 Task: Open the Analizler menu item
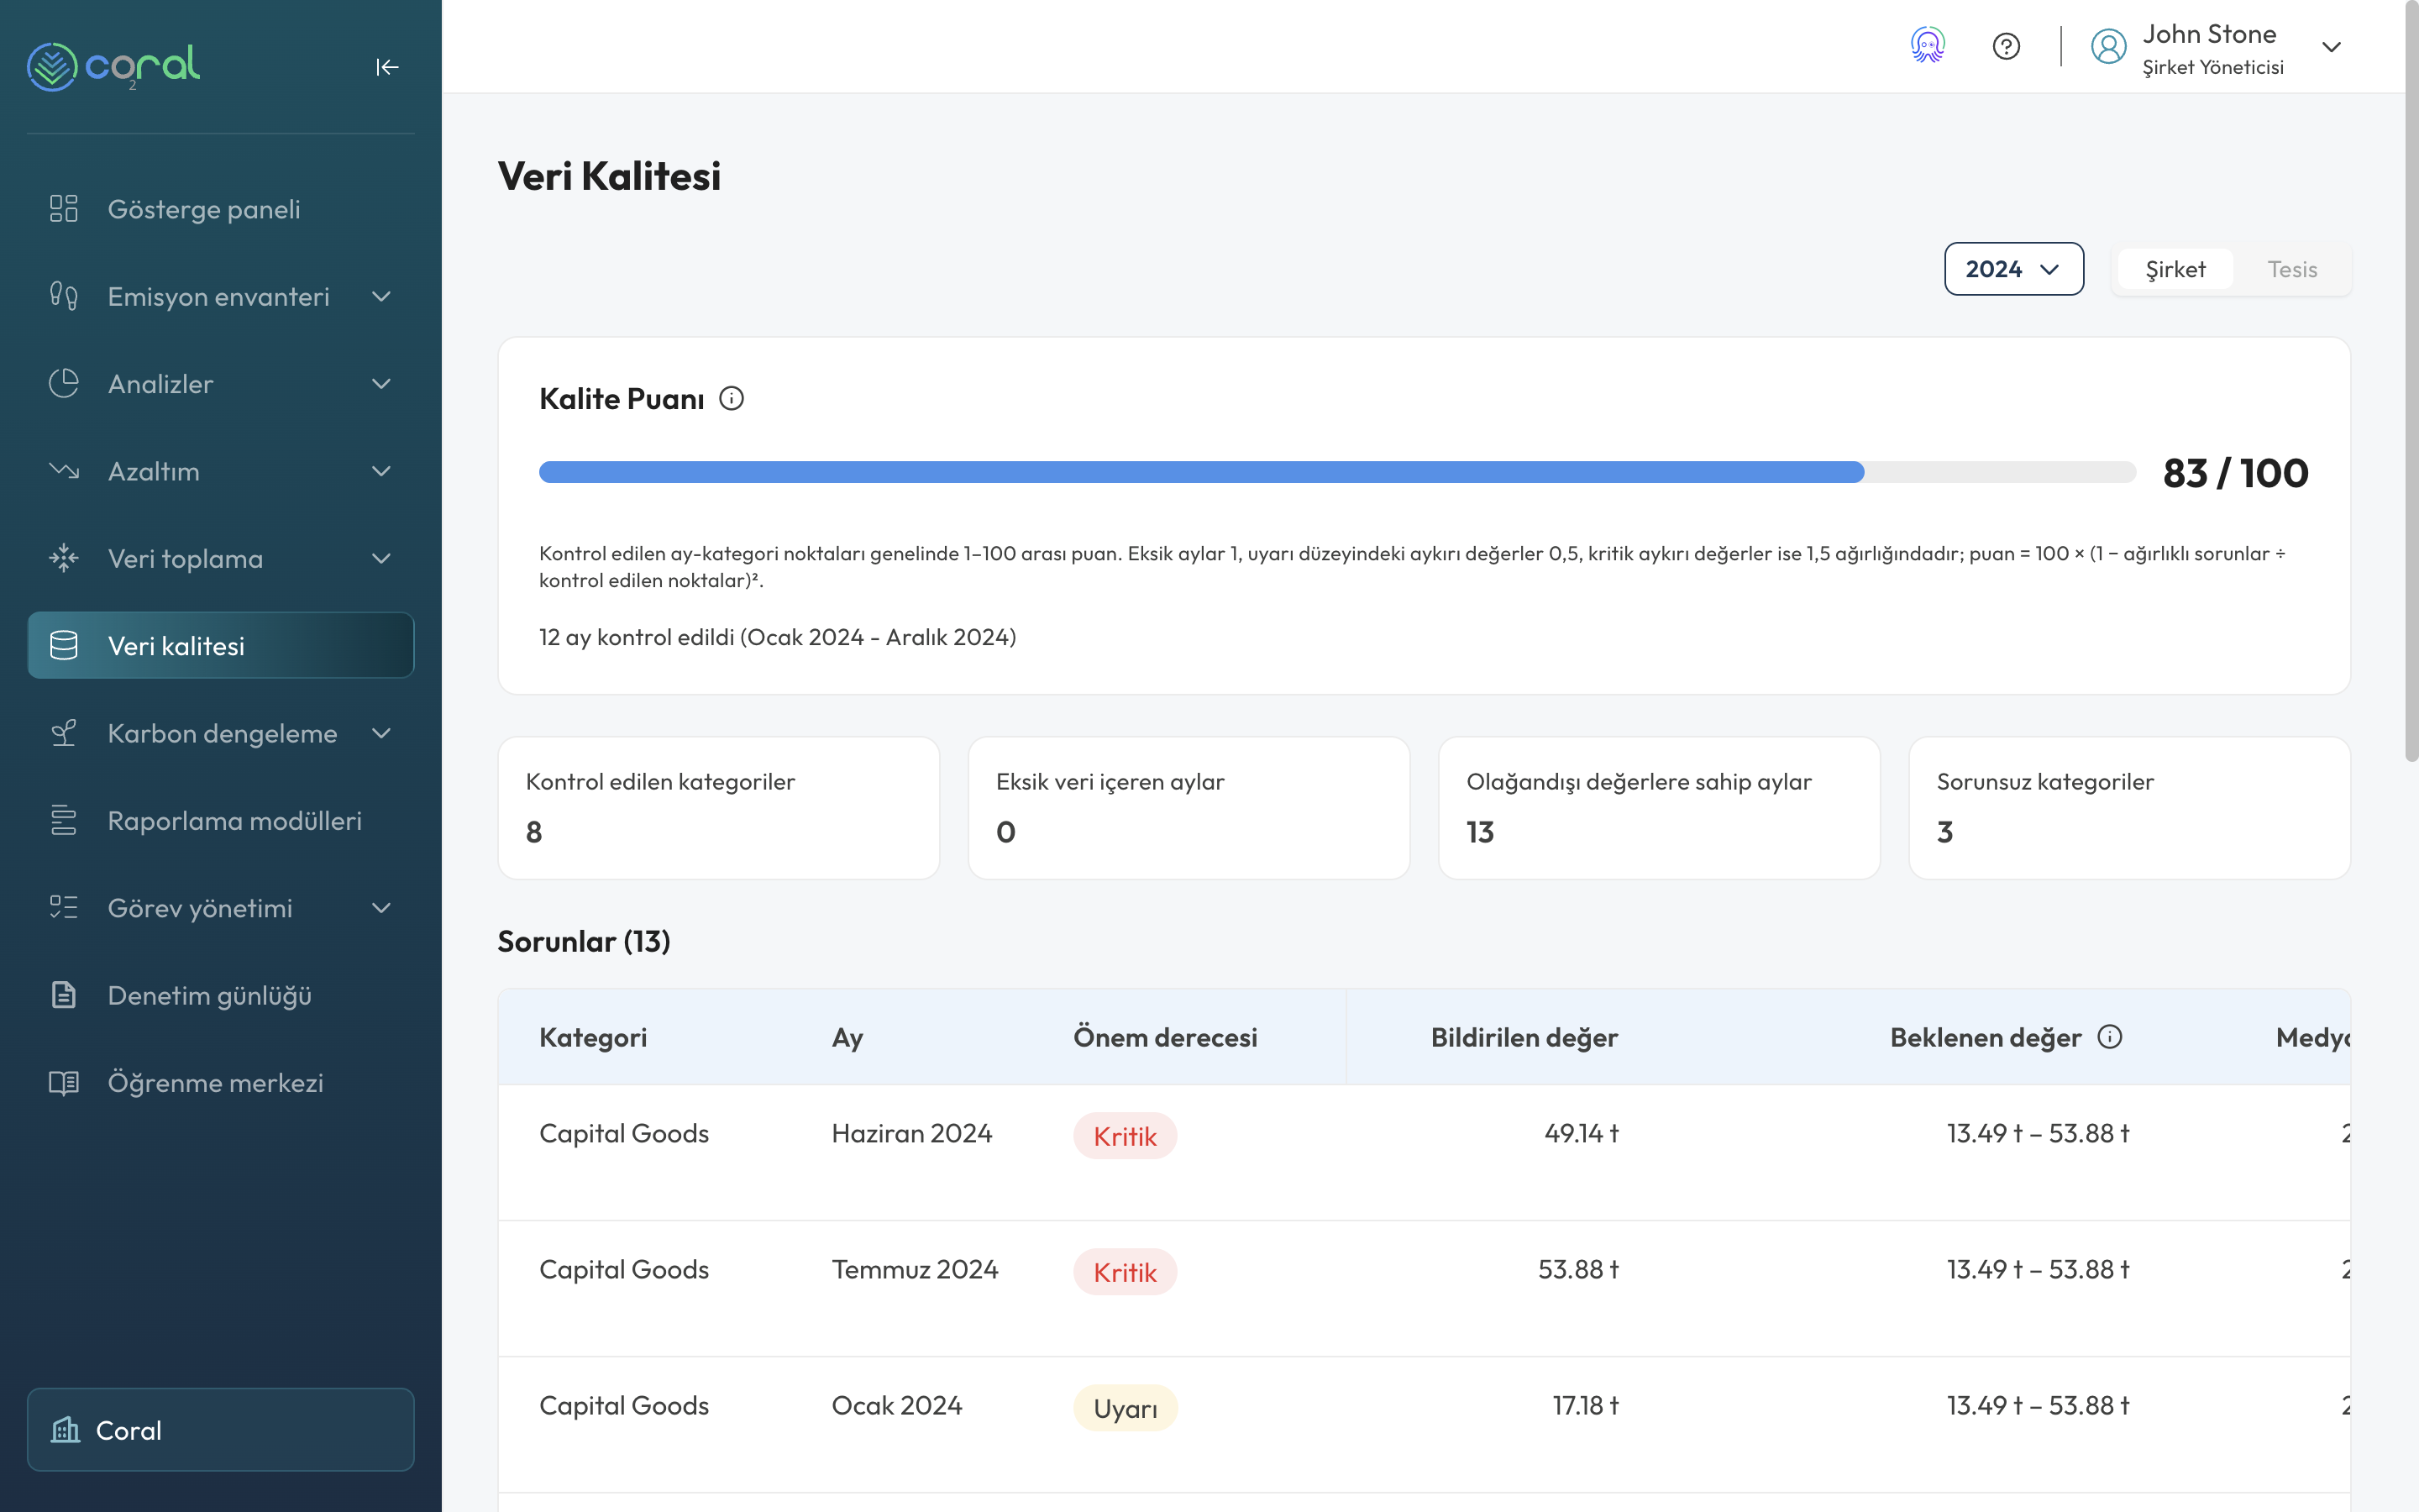pos(221,384)
